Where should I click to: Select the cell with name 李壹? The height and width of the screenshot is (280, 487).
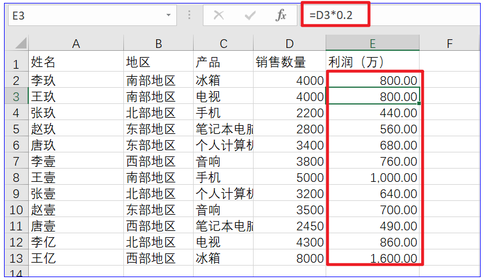[x=76, y=161]
